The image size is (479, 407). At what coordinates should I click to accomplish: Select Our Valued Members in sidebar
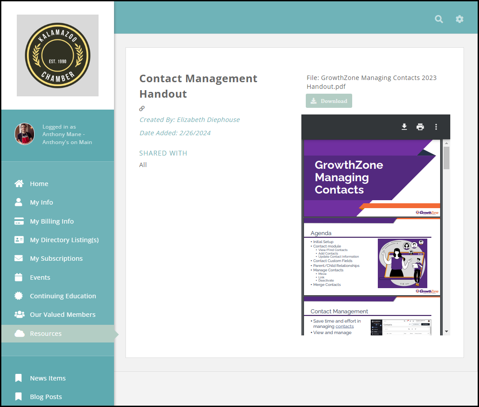(62, 315)
